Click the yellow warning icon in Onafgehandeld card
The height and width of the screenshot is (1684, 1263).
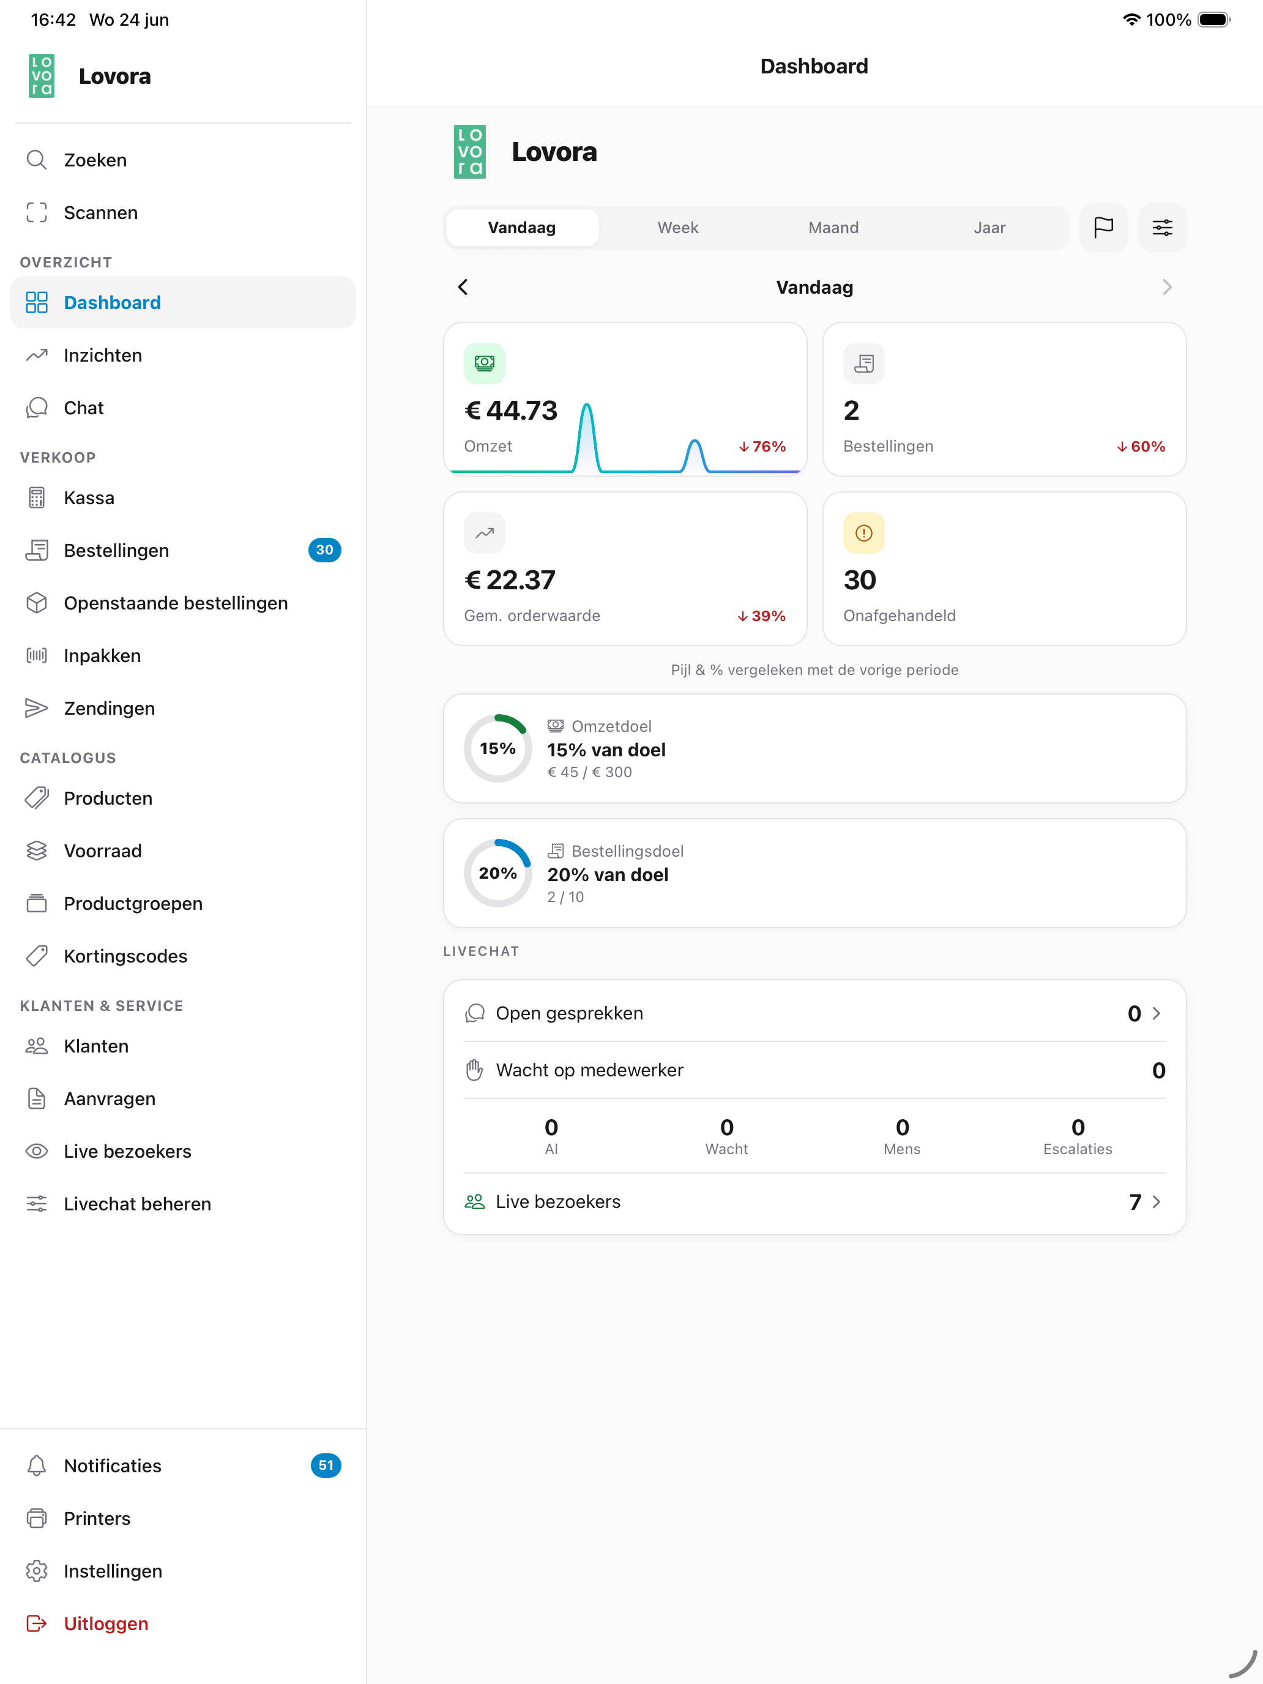863,533
